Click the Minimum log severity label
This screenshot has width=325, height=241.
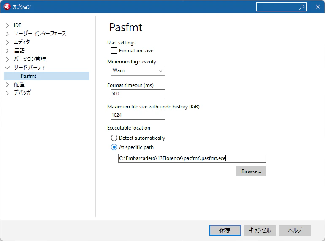(x=132, y=62)
